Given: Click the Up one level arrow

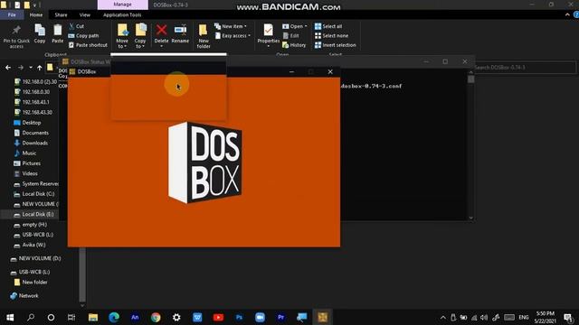Looking at the screenshot, I should coord(40,68).
